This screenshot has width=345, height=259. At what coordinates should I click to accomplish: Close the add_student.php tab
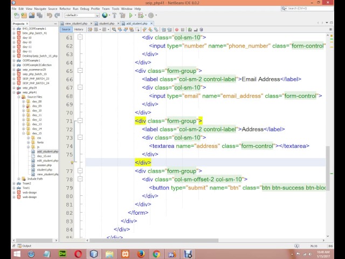pyautogui.click(x=151, y=23)
